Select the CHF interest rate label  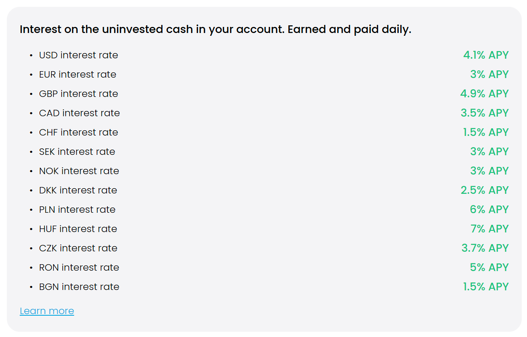pos(78,132)
